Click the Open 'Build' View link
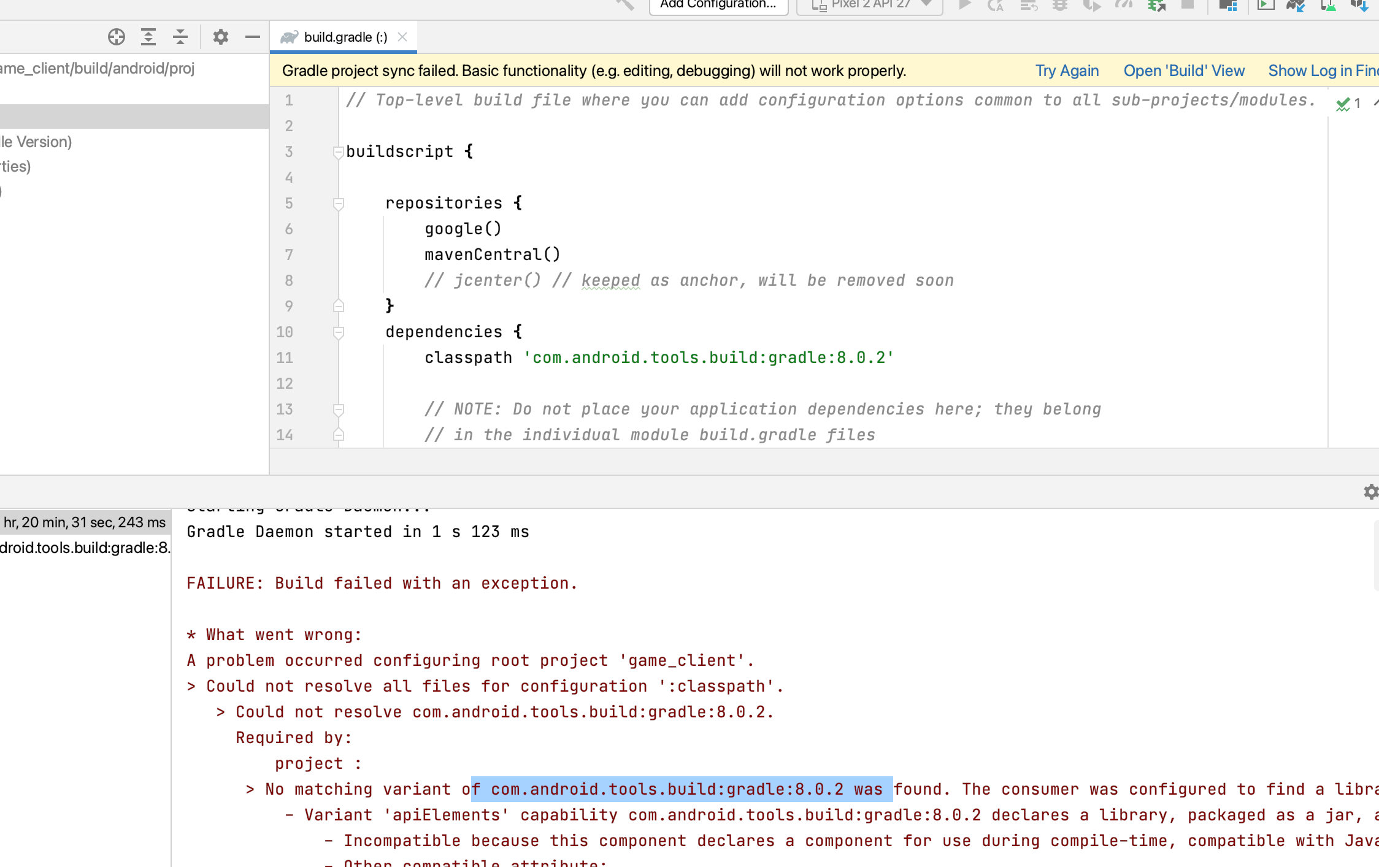The image size is (1379, 867). pos(1183,71)
